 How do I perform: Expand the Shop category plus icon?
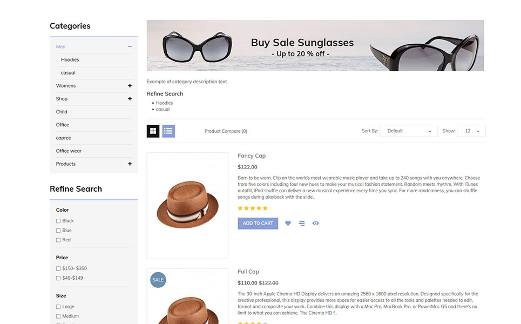pos(130,99)
